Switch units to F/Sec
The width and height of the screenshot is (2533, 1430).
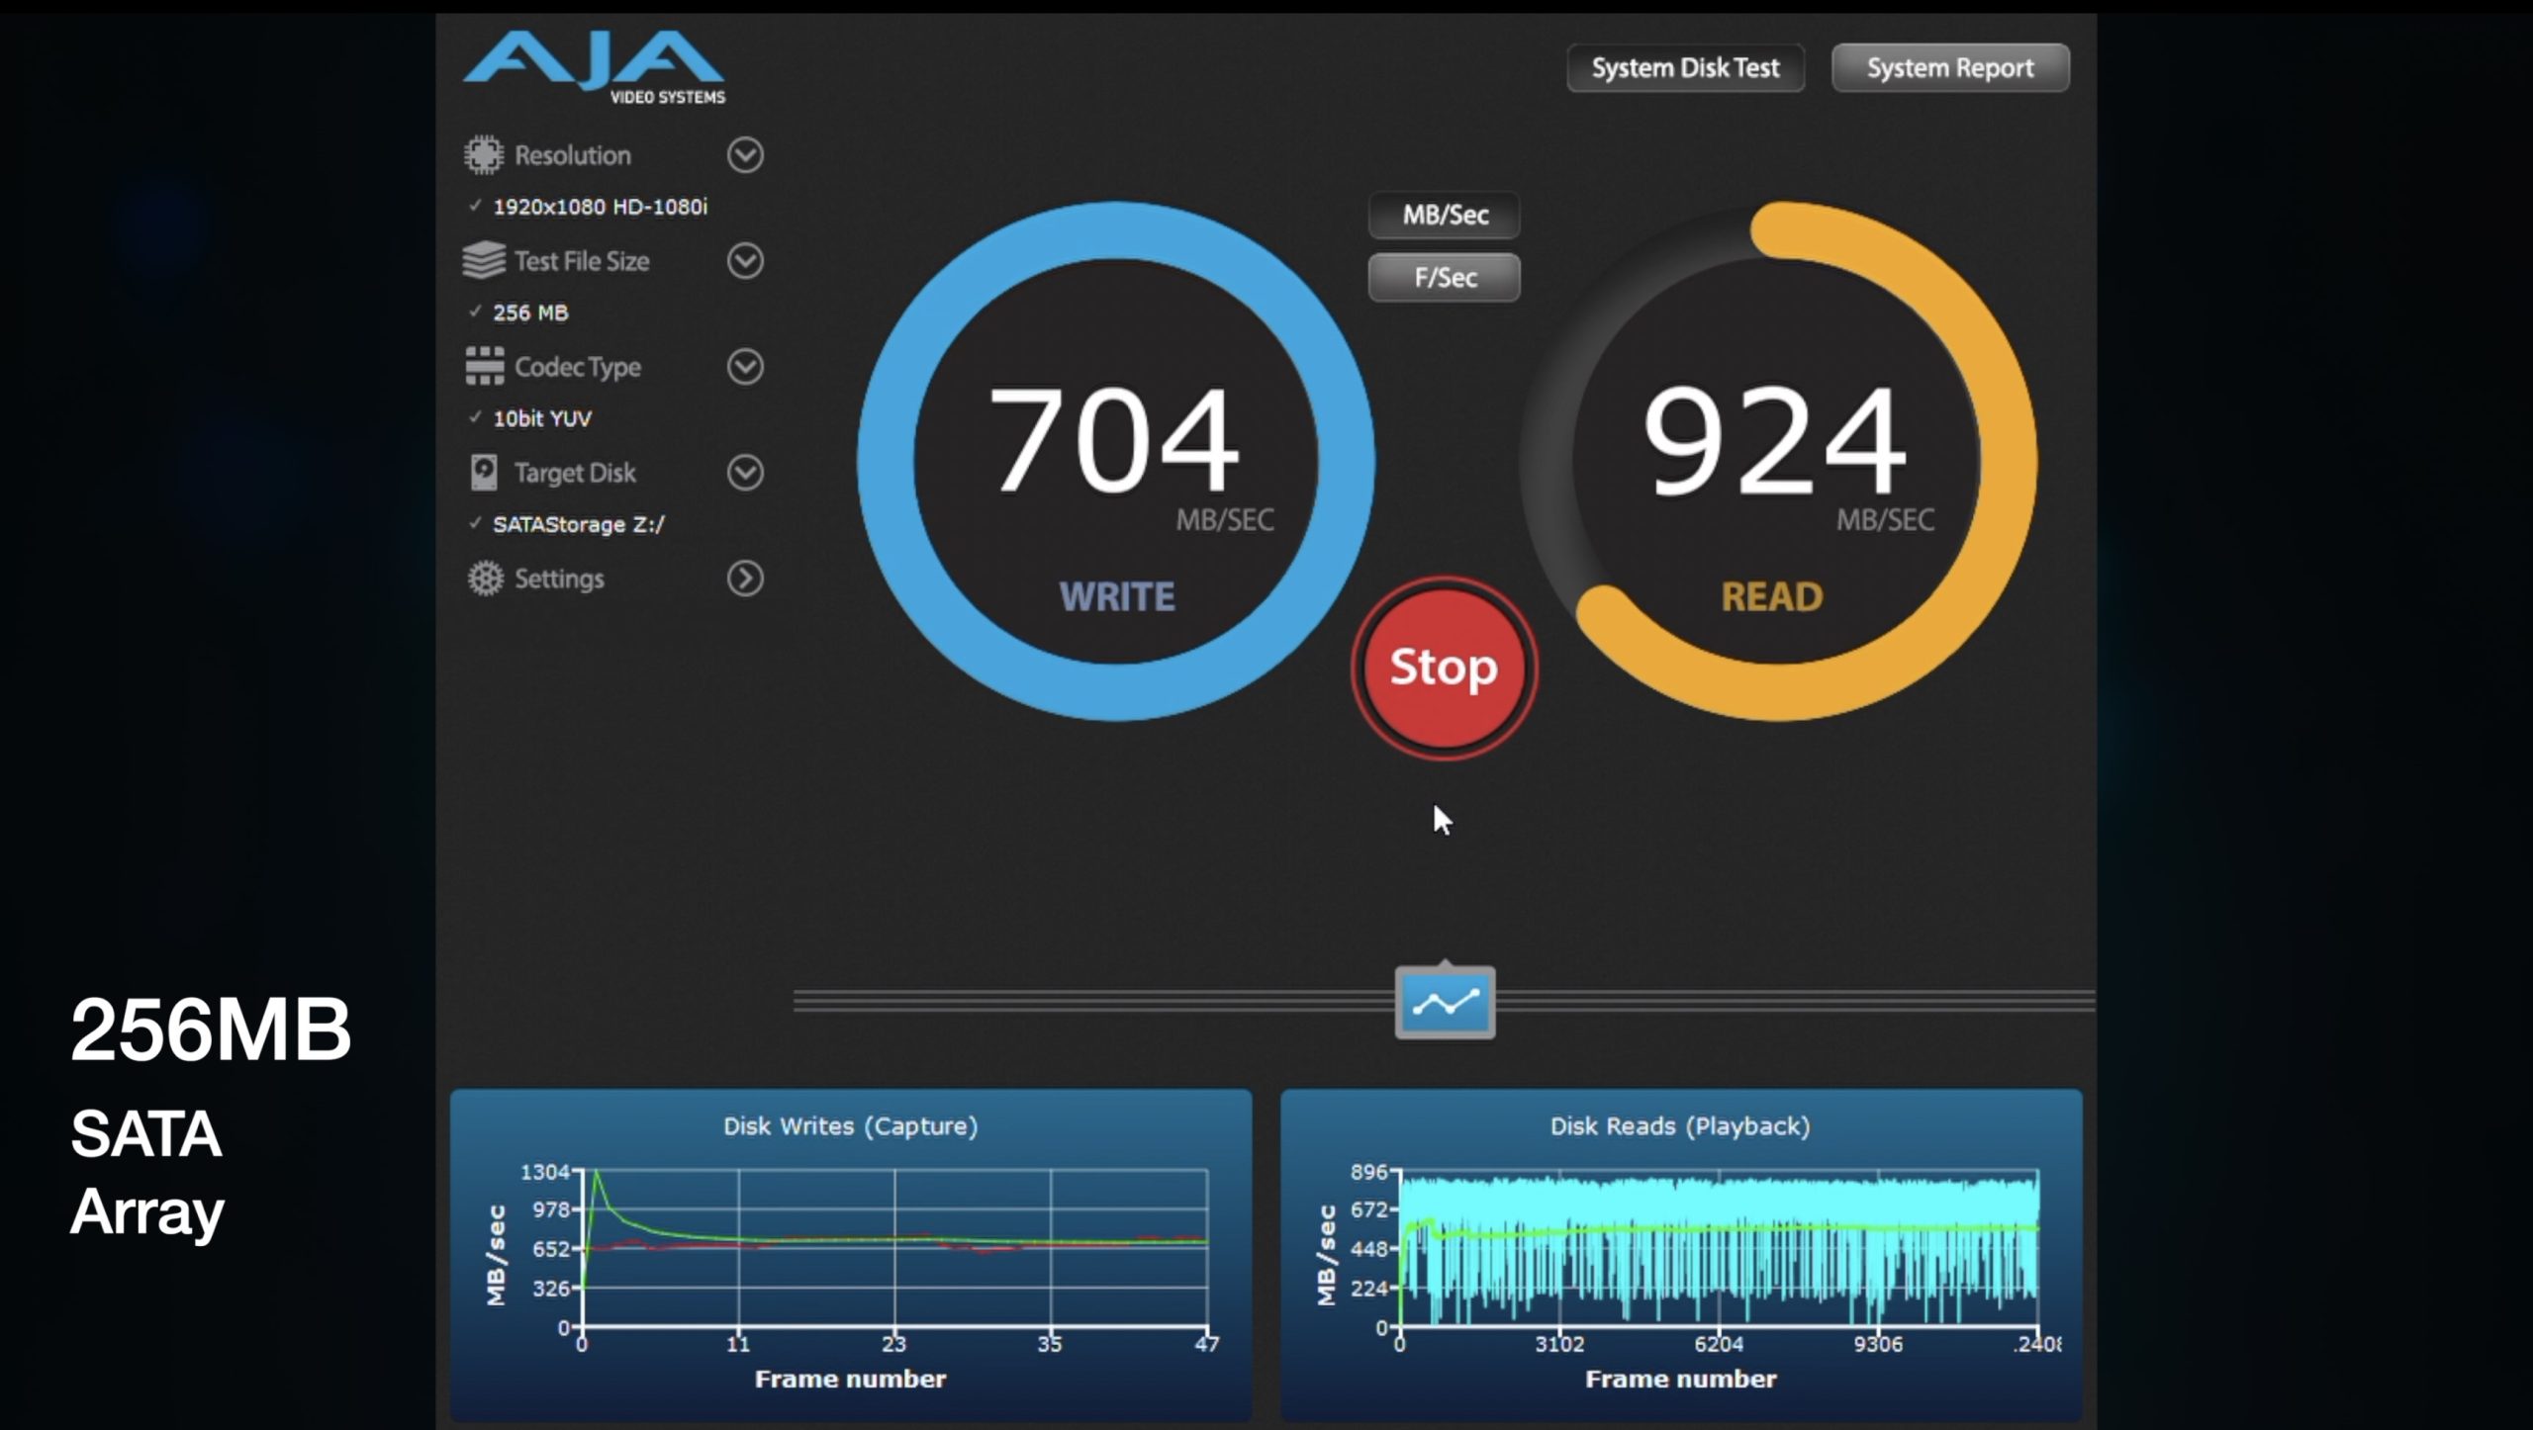tap(1444, 278)
